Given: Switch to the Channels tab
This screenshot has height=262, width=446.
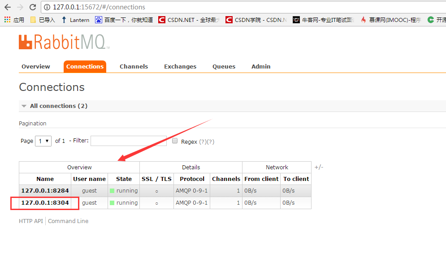Looking at the screenshot, I should (x=134, y=66).
